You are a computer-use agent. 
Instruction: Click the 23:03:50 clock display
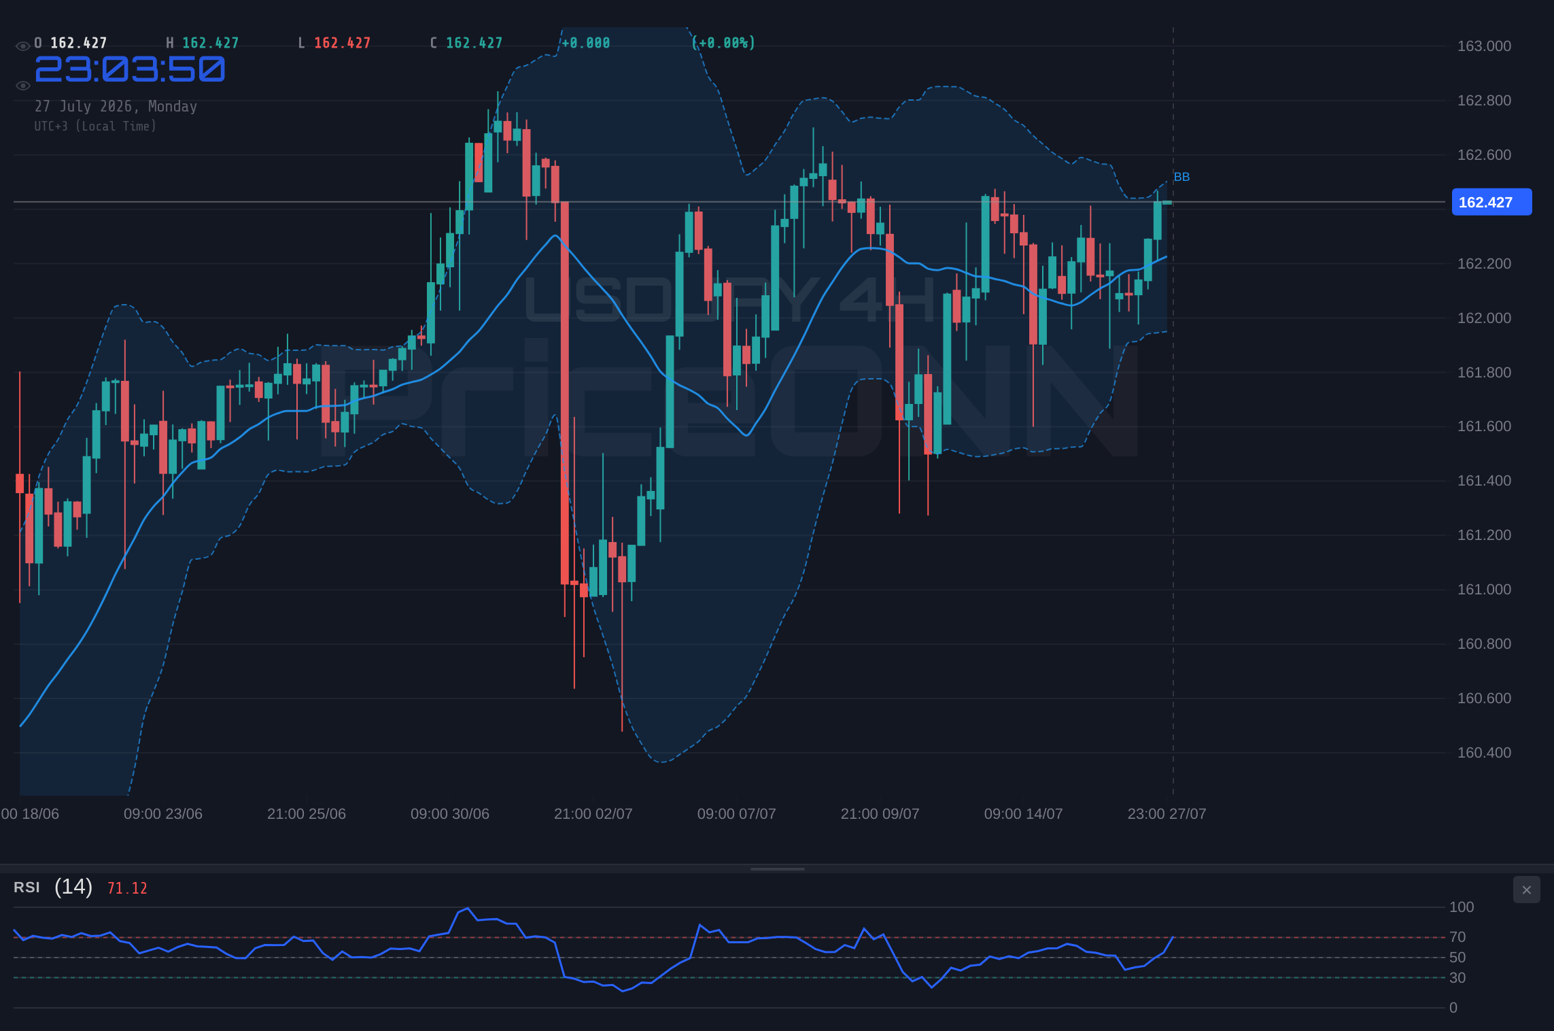[130, 69]
